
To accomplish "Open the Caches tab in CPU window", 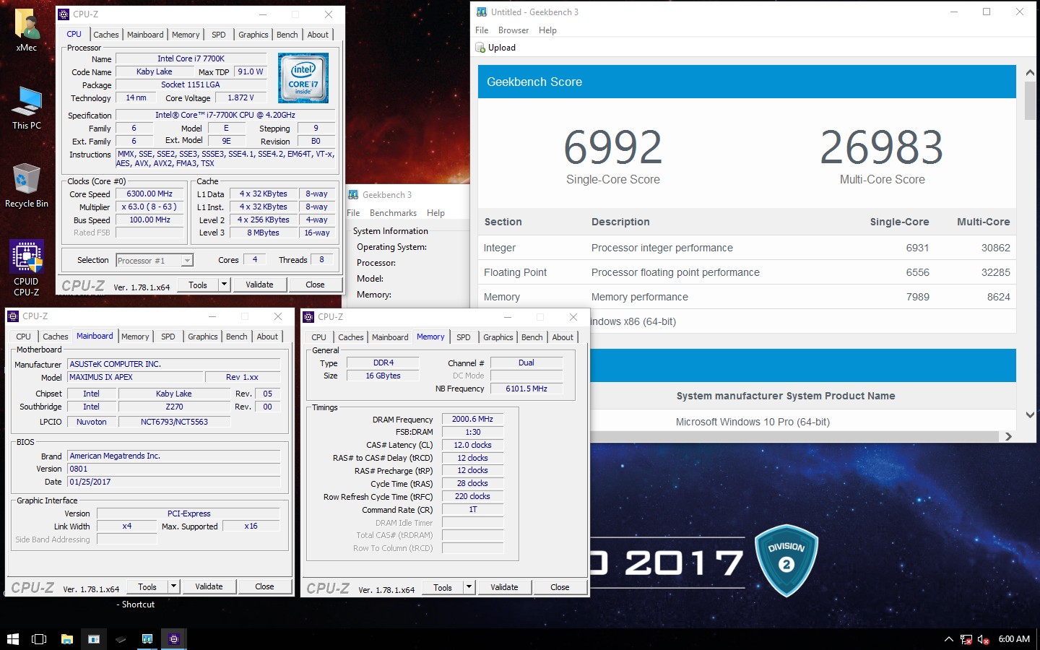I will pyautogui.click(x=106, y=35).
